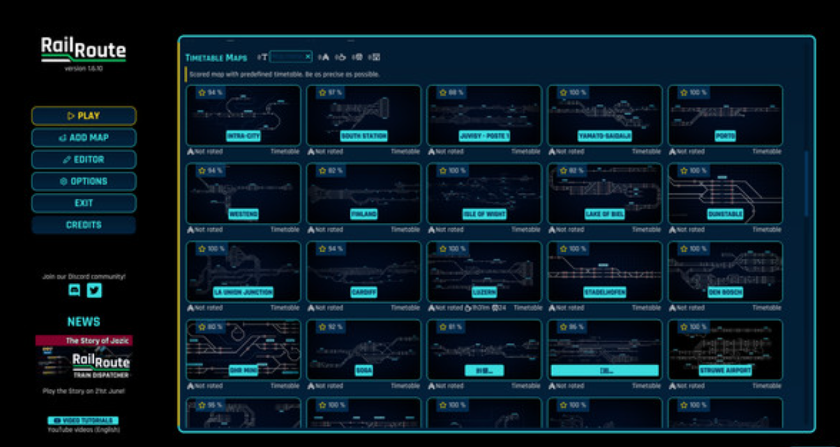Select the INTRA-CITY map label
Screen dimensions: 840x447
243,136
